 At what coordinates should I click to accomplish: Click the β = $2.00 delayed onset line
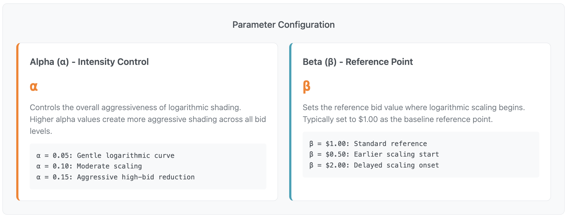pyautogui.click(x=374, y=165)
